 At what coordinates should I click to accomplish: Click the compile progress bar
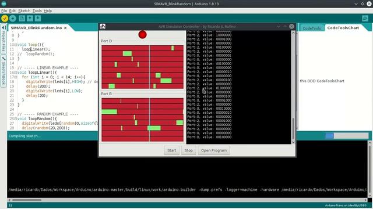(347, 136)
